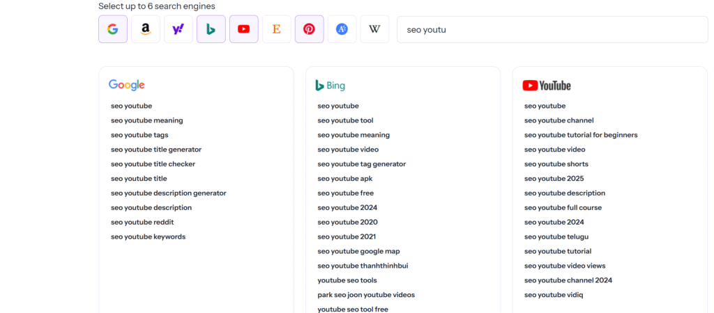Viewport: 714px width, 313px height.
Task: Select 'seo youtube meaning' in Google results
Action: pyautogui.click(x=146, y=120)
